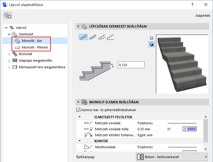
Task: Click the Metszeti vonalak Folytonos value
Action: (x=145, y=123)
